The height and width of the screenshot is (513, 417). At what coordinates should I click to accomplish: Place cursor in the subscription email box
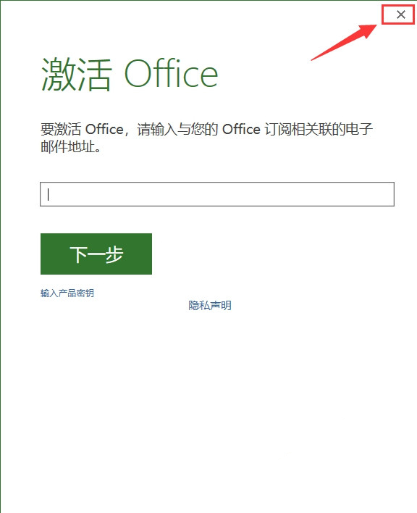[x=217, y=194]
